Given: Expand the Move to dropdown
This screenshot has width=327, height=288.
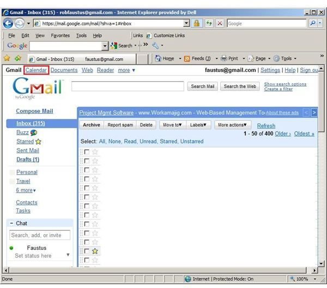Looking at the screenshot, I should 173,125.
